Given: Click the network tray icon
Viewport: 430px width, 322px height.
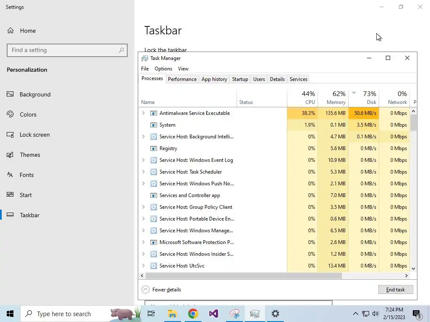Looking at the screenshot, I should 366,314.
